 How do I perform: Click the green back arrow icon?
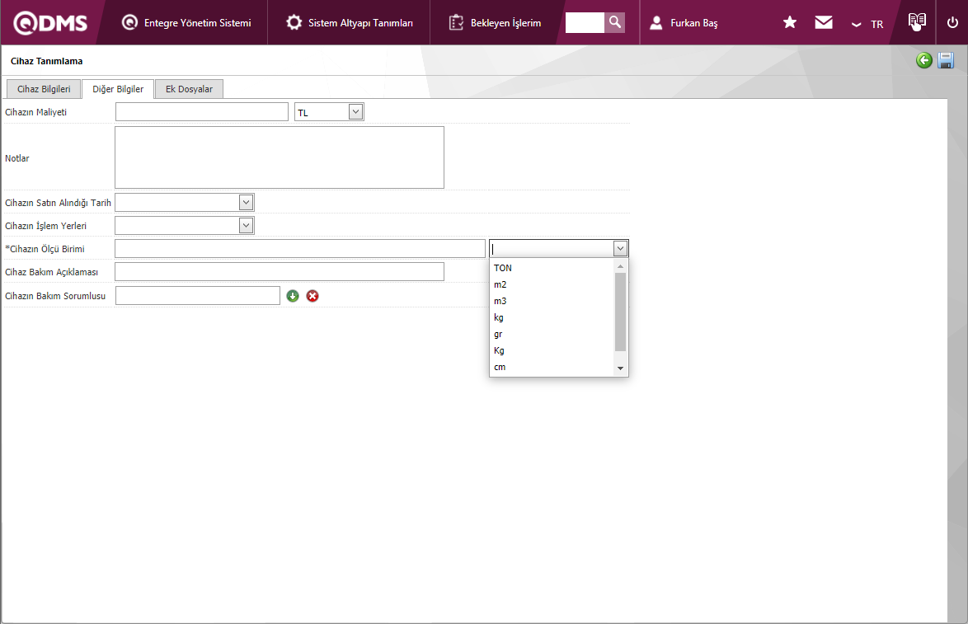pos(924,60)
